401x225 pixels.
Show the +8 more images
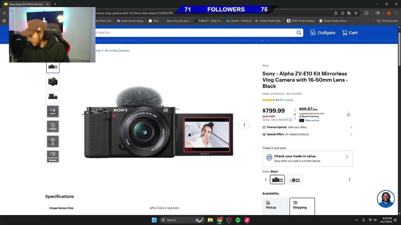pos(53,111)
